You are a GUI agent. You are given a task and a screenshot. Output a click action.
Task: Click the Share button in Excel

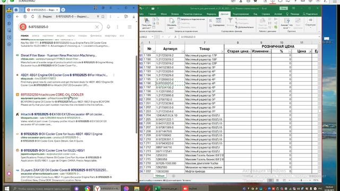pos(310,14)
